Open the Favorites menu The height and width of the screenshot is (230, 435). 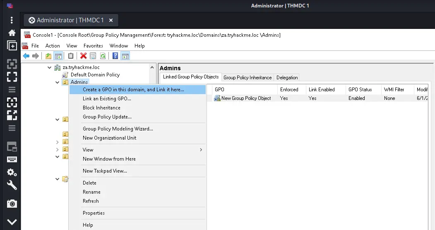[x=93, y=46]
